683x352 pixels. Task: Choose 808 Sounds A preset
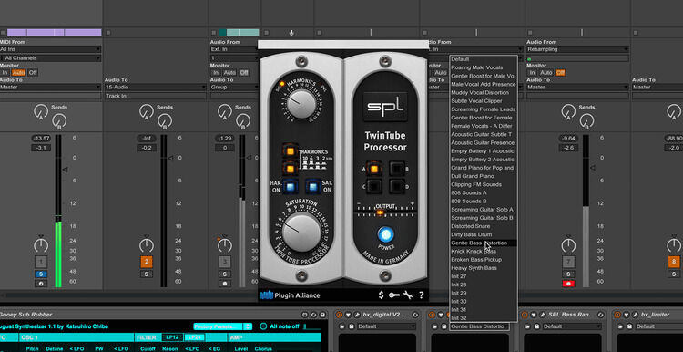pyautogui.click(x=483, y=192)
